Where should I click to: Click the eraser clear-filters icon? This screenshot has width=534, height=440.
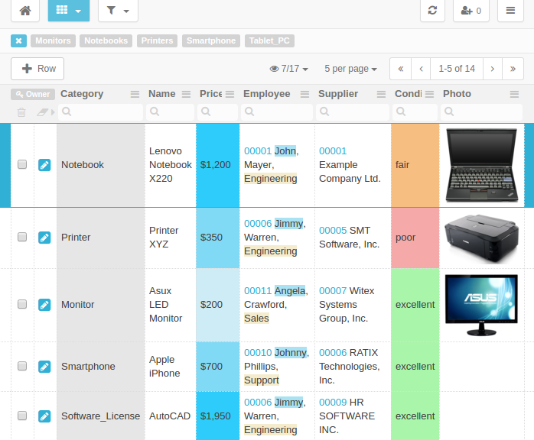pyautogui.click(x=43, y=112)
